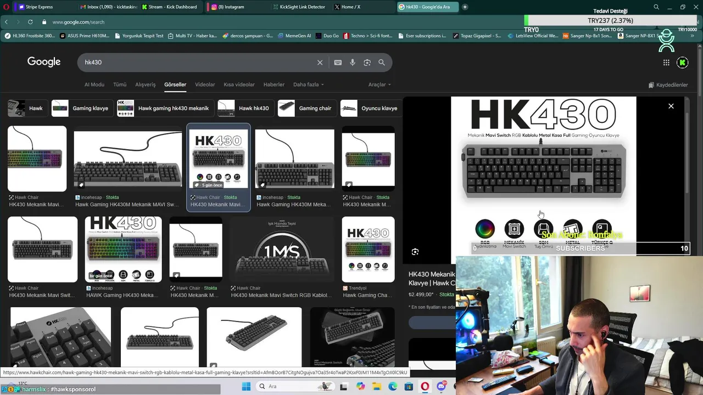Open Microsoft Store from the taskbar

click(x=409, y=386)
